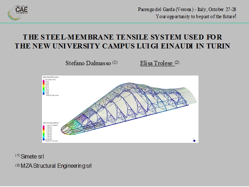Screen dimensions: 249x187
Task: Click the title line mentioning Luigi Einaudi
Action: 122,46
